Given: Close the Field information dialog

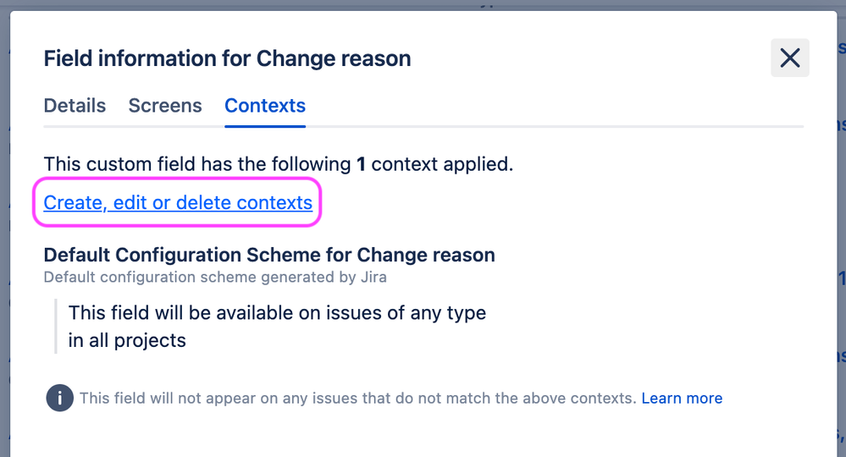Looking at the screenshot, I should (x=789, y=58).
